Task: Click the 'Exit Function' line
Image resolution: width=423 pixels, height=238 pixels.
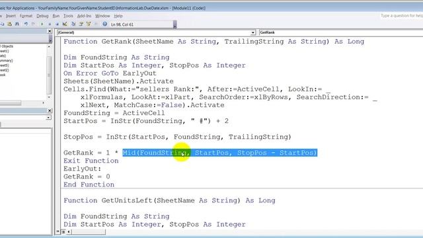Action: [91, 161]
